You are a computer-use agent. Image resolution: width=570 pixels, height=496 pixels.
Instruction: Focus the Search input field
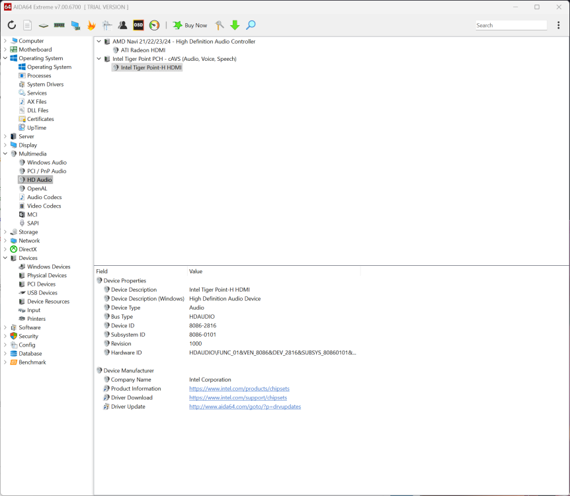pyautogui.click(x=511, y=25)
